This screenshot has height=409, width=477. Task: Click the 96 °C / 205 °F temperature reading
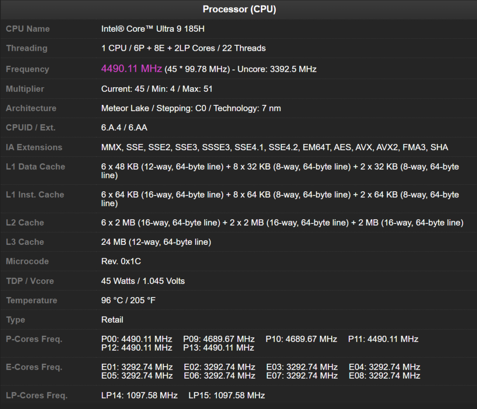click(x=129, y=301)
